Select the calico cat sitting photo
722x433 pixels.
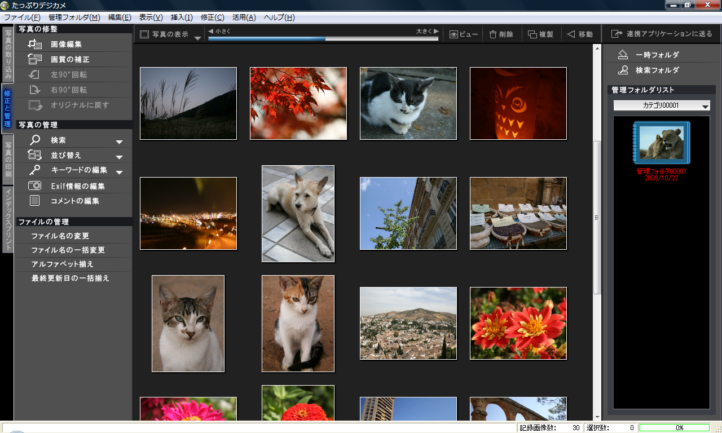[298, 324]
